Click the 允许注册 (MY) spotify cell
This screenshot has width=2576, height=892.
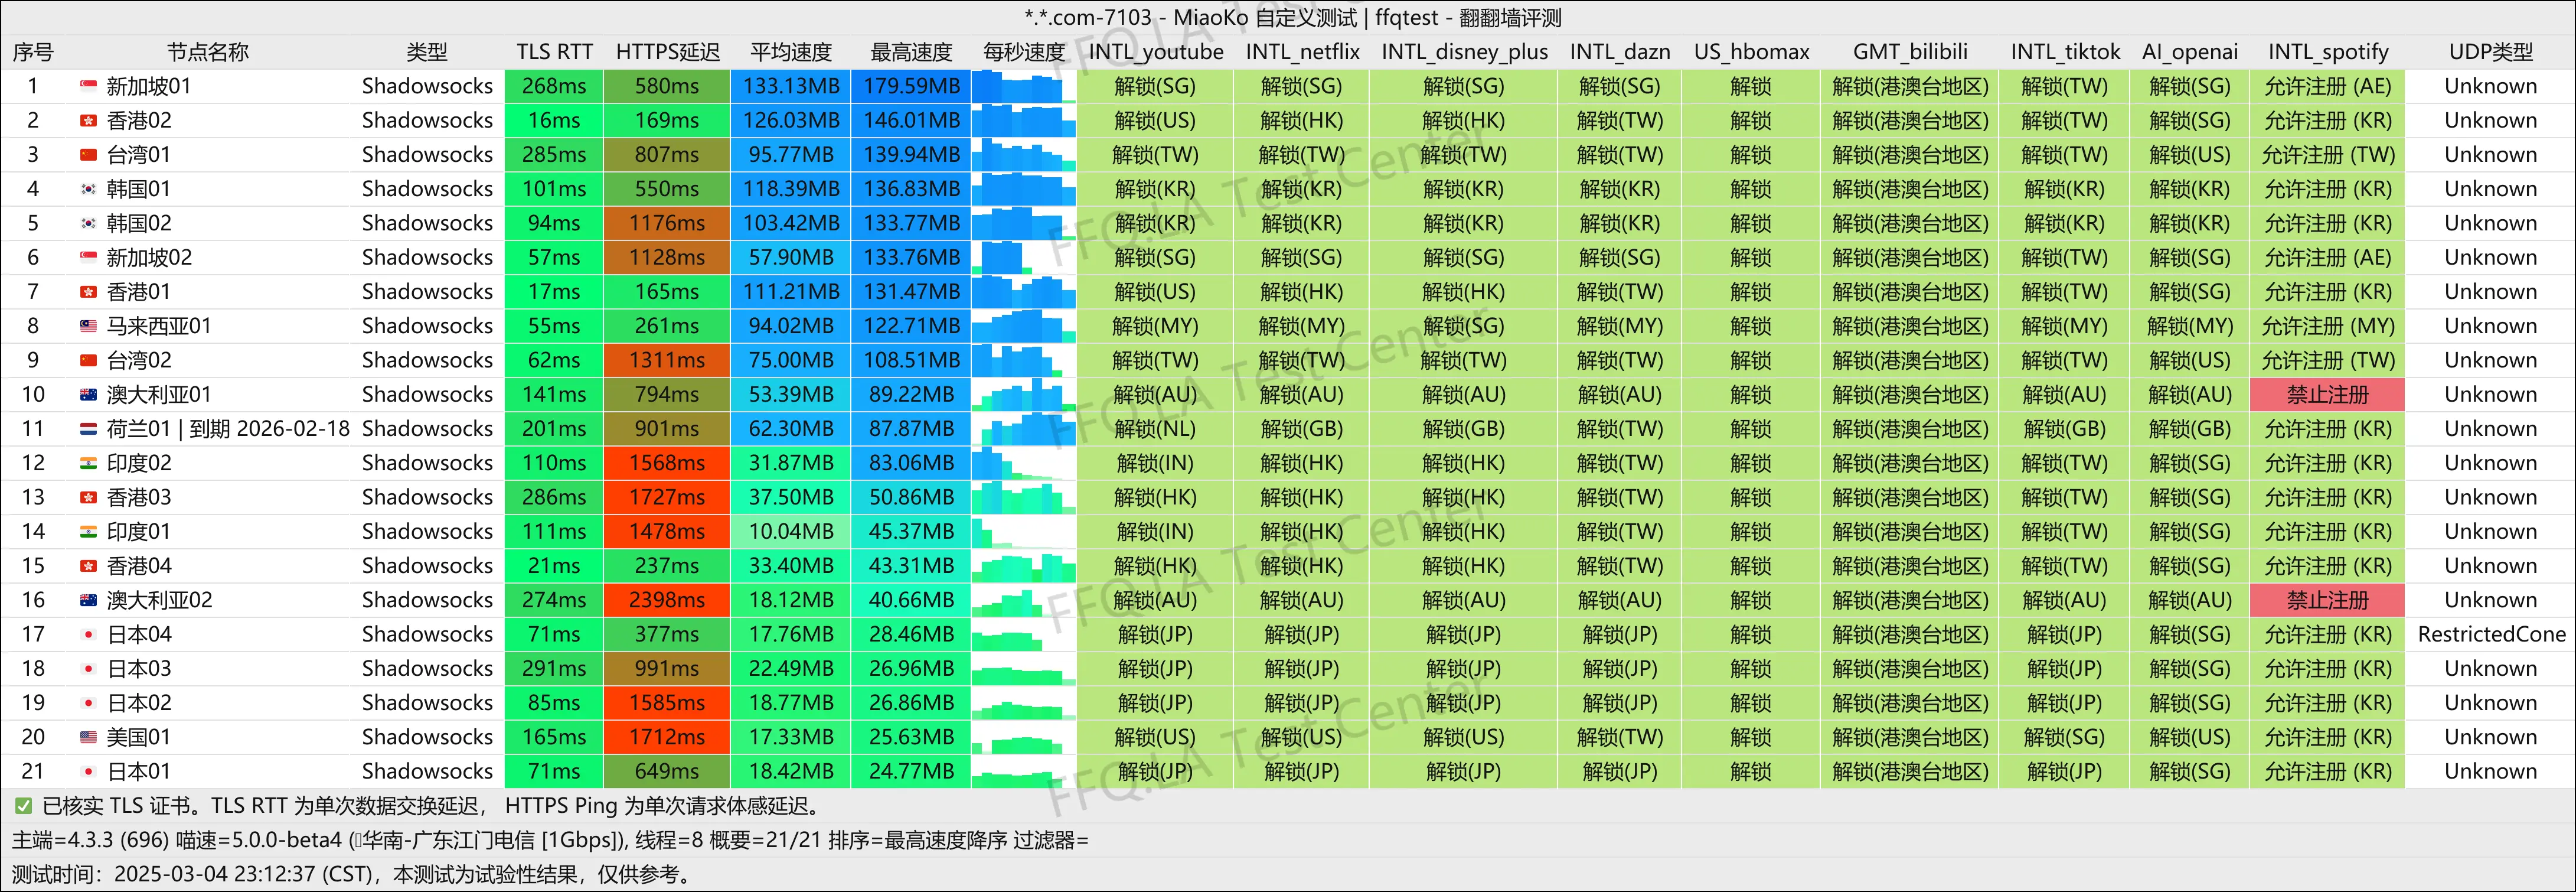[2328, 326]
